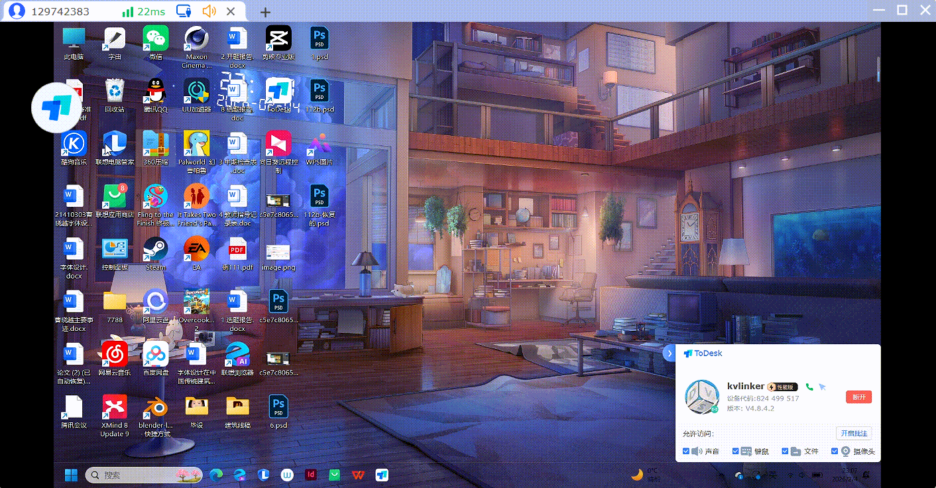Viewport: 936px width, 488px height.
Task: Select the 毕设 folder icon
Action: 197,411
